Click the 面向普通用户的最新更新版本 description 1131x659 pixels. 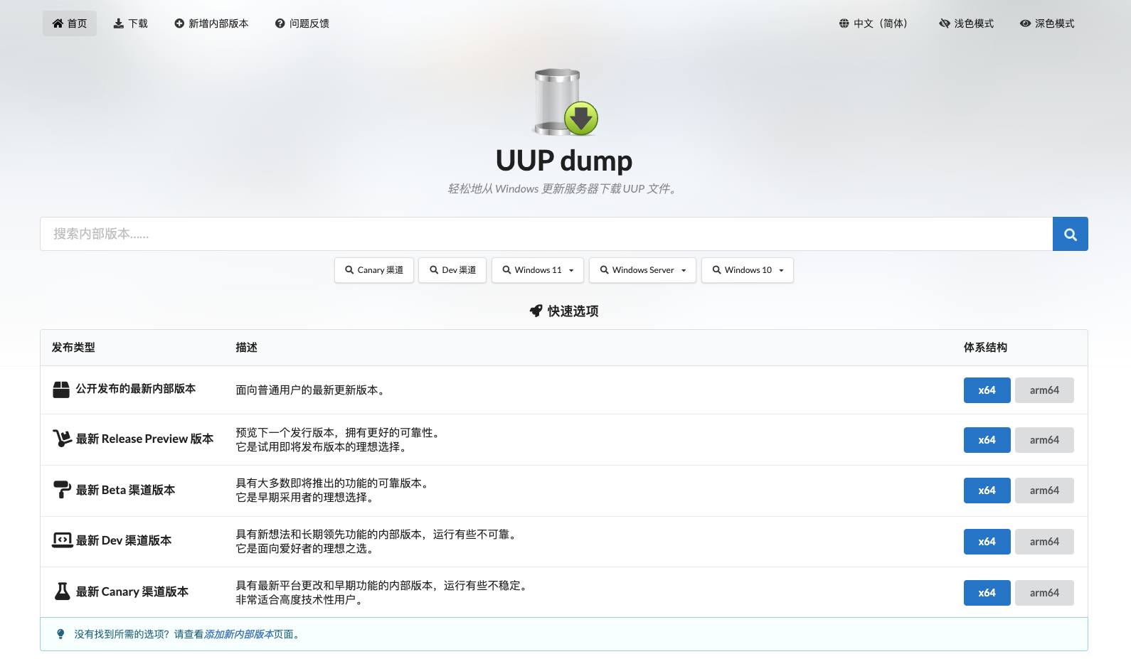312,390
